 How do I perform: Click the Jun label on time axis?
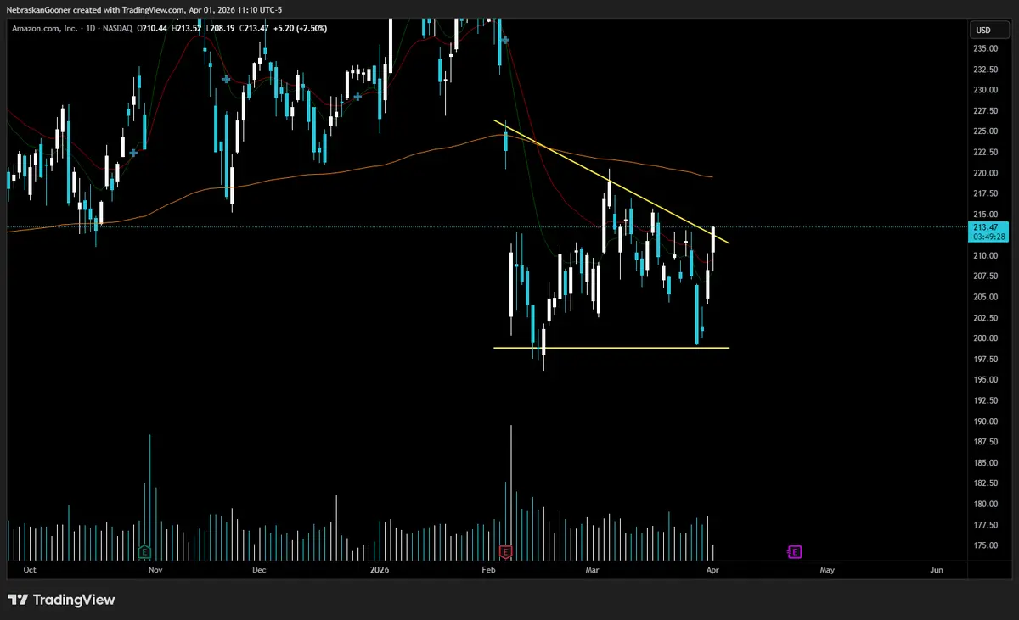[937, 571]
